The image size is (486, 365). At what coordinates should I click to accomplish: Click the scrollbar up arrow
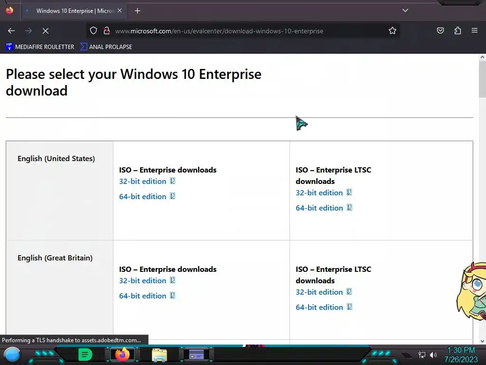pos(482,57)
